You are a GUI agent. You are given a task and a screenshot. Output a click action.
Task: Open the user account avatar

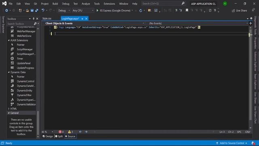225,4
